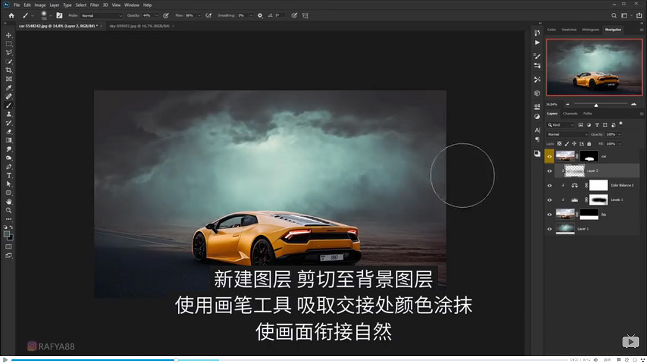The image size is (647, 364).
Task: Open the layer Opacity dropdown arrow
Action: pyautogui.click(x=619, y=134)
